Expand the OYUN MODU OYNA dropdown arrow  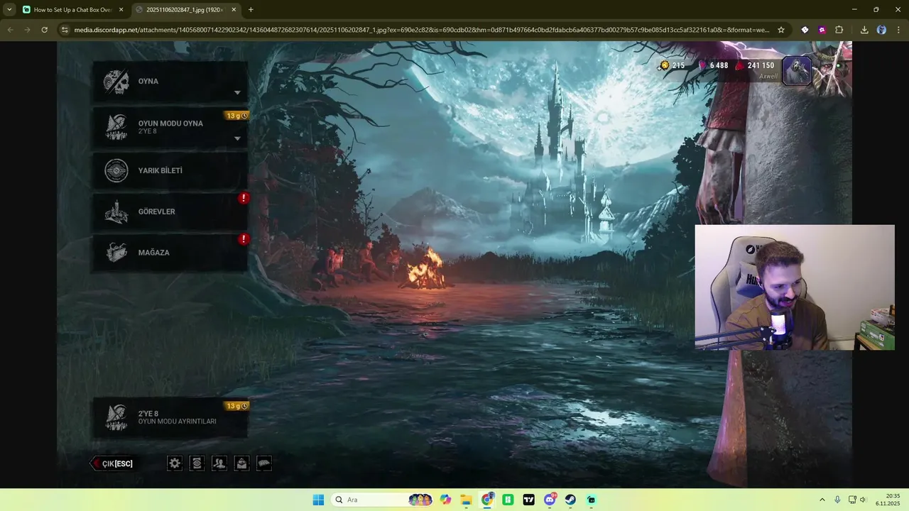click(x=237, y=138)
